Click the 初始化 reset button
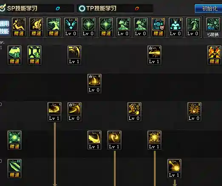Screen dimensions: 222x186 (208, 8)
